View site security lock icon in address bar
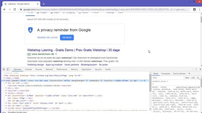The width and height of the screenshot is (202, 113). tap(21, 9)
